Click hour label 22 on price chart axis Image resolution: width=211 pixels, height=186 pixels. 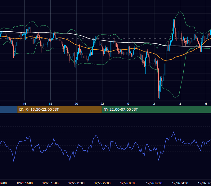point(102,104)
